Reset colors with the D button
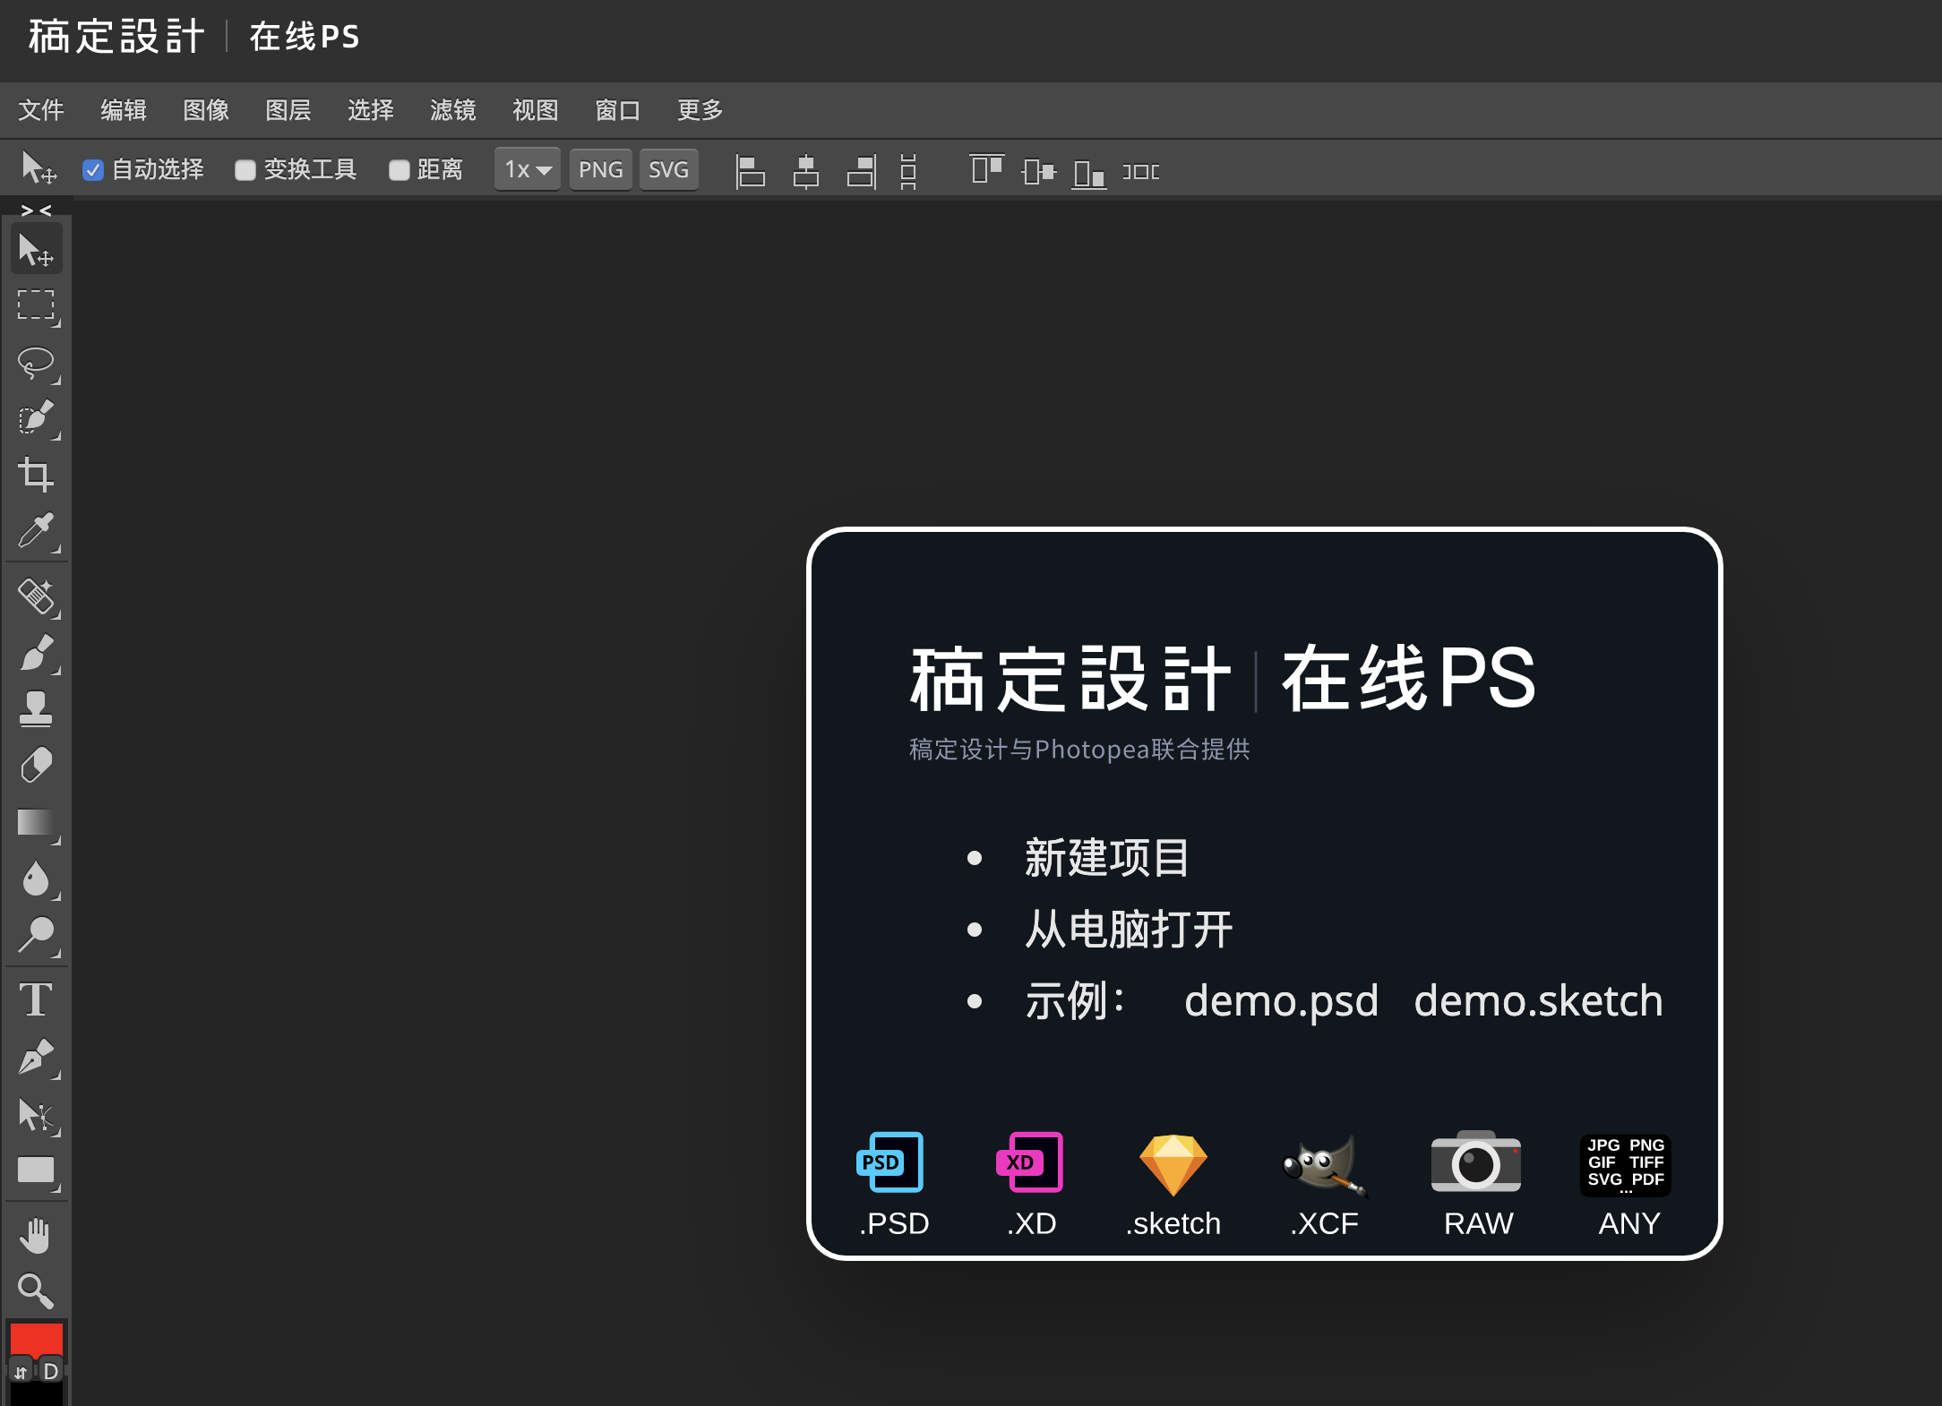The height and width of the screenshot is (1406, 1942). (x=51, y=1371)
